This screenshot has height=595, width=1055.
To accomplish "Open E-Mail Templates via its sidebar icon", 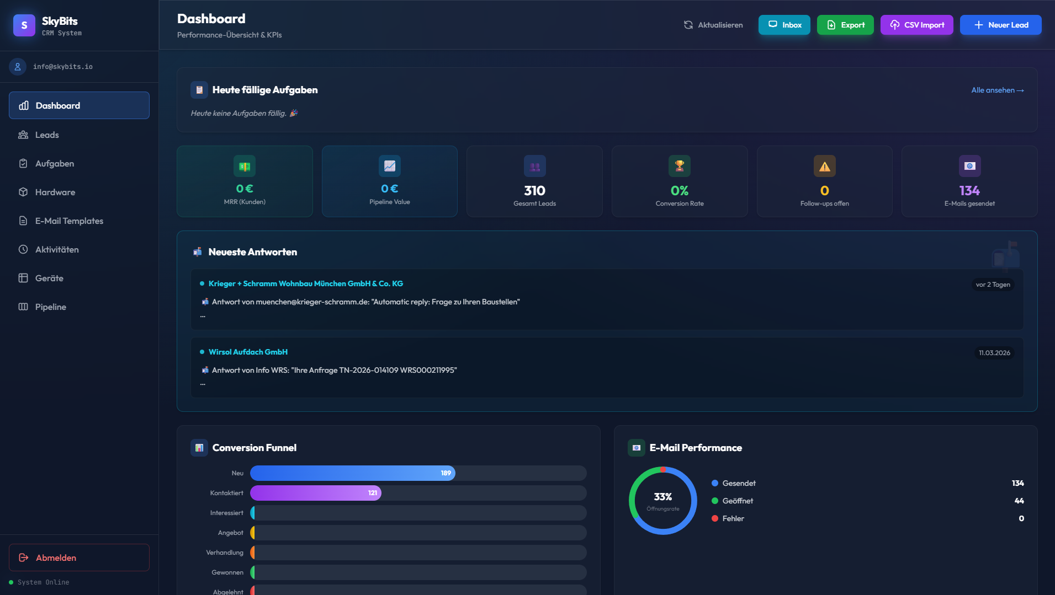I will (23, 221).
